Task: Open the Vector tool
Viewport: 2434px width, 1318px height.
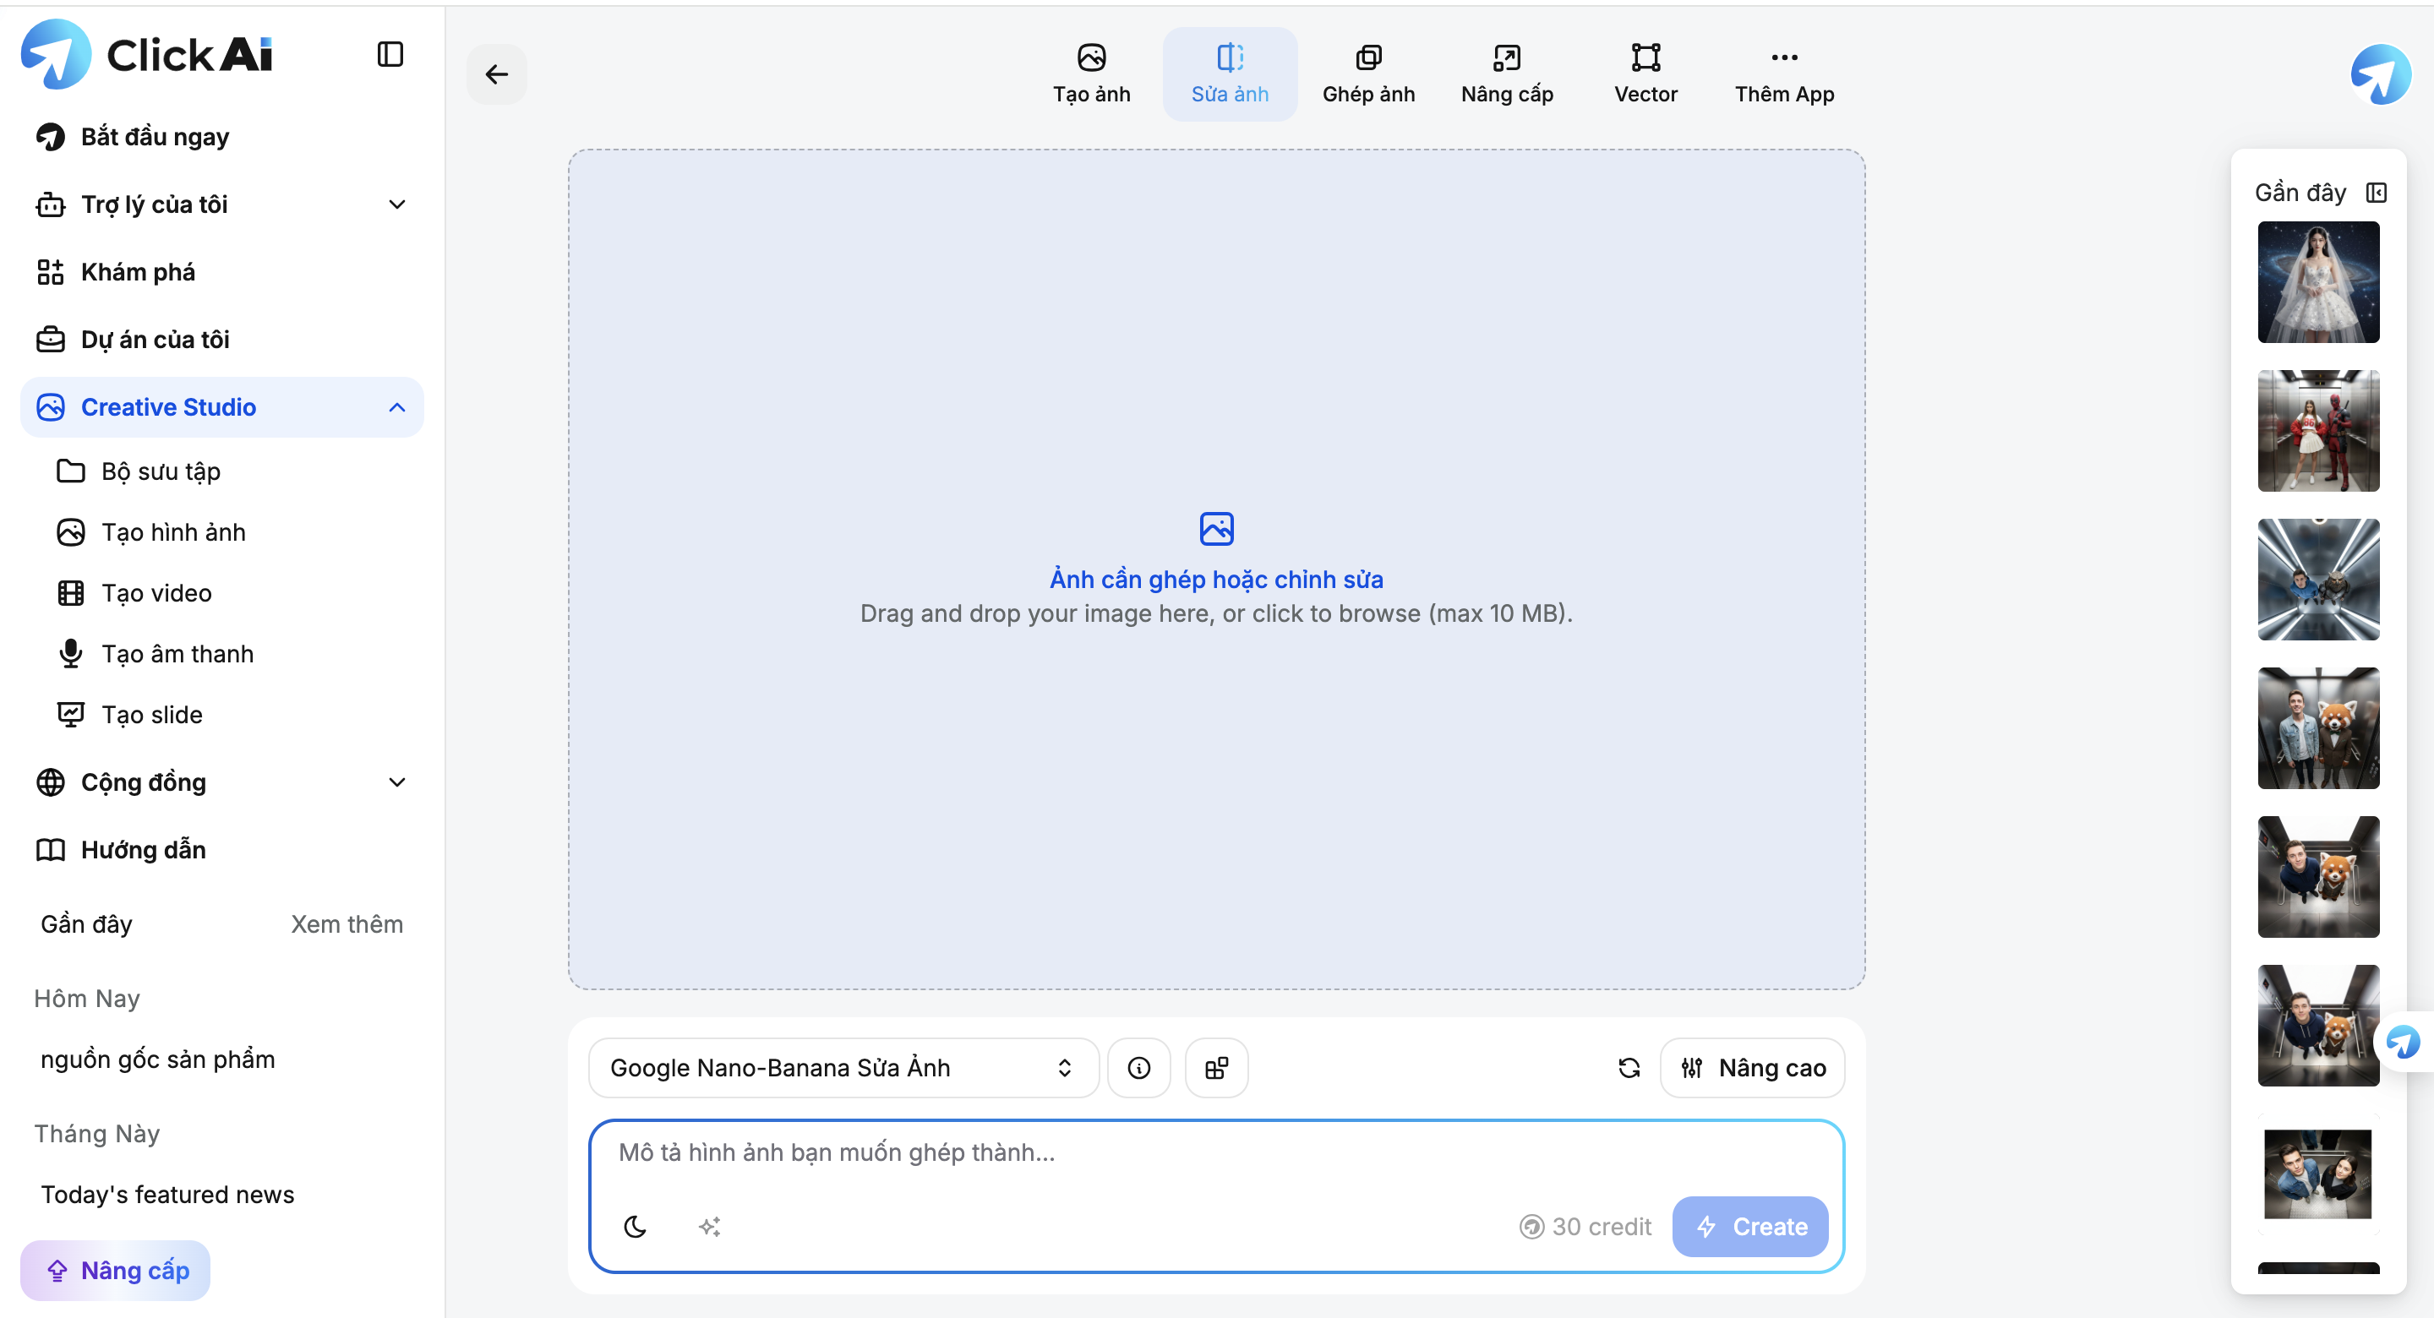Action: [x=1645, y=74]
